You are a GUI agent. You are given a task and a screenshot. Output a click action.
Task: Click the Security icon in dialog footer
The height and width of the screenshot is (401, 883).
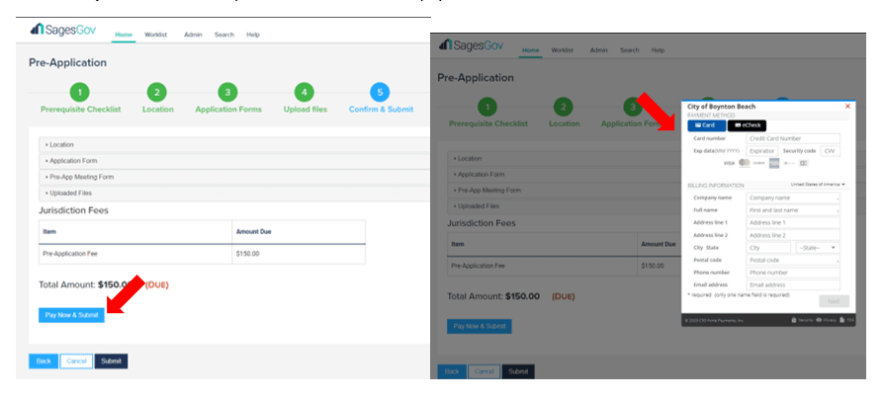pyautogui.click(x=803, y=320)
